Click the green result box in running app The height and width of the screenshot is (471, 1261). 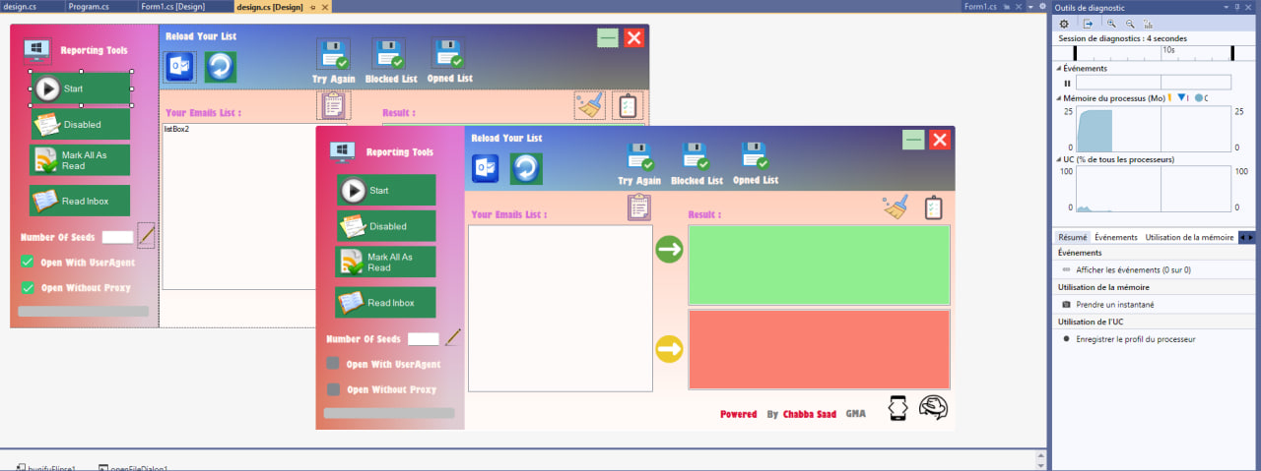click(x=819, y=265)
